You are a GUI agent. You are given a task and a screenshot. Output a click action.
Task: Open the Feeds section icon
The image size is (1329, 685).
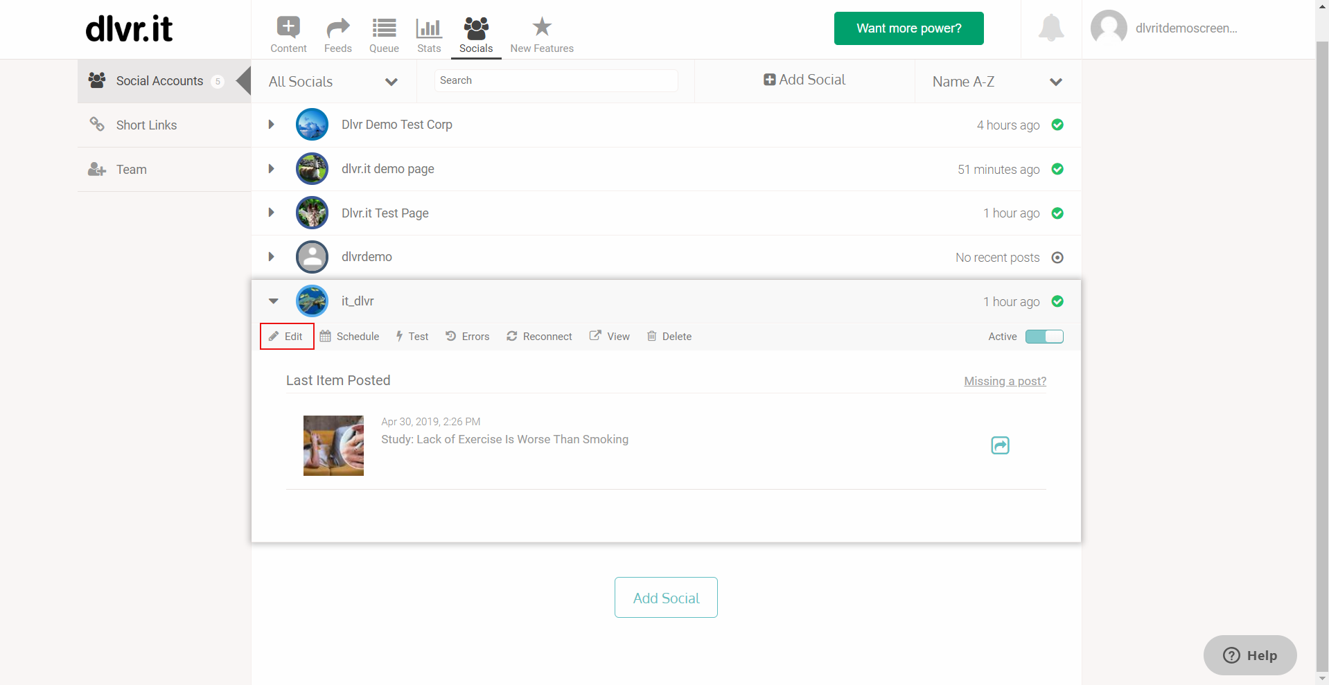pyautogui.click(x=337, y=28)
